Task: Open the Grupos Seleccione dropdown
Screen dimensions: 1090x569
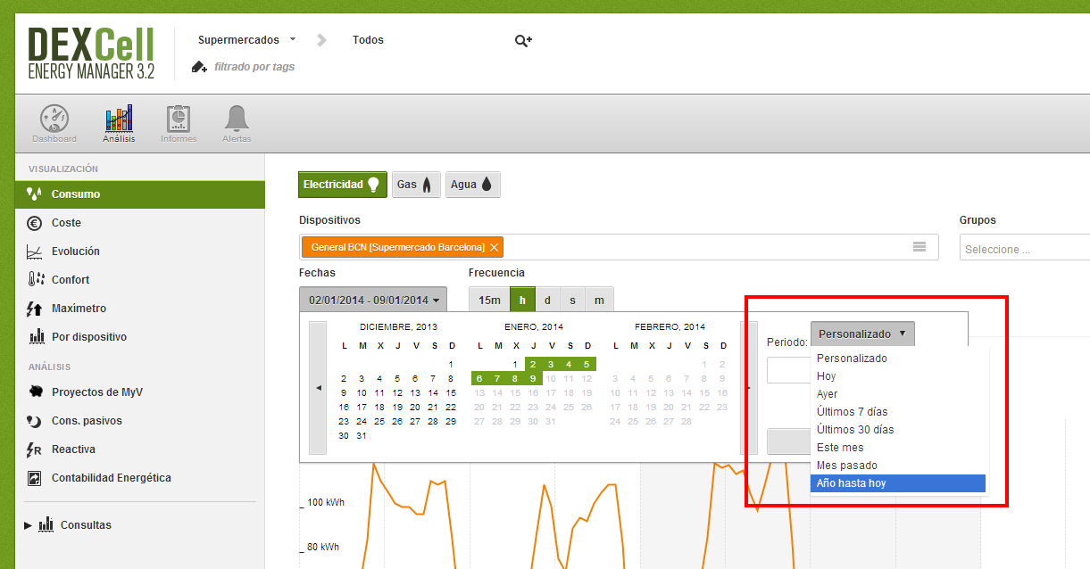Action: (x=1025, y=249)
